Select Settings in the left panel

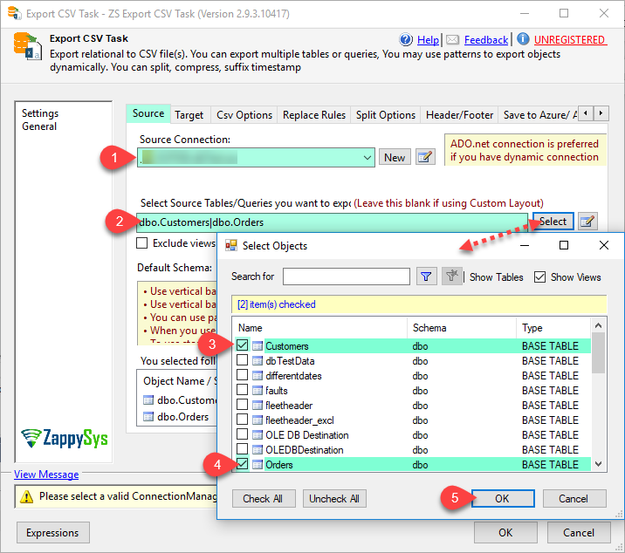(x=40, y=113)
